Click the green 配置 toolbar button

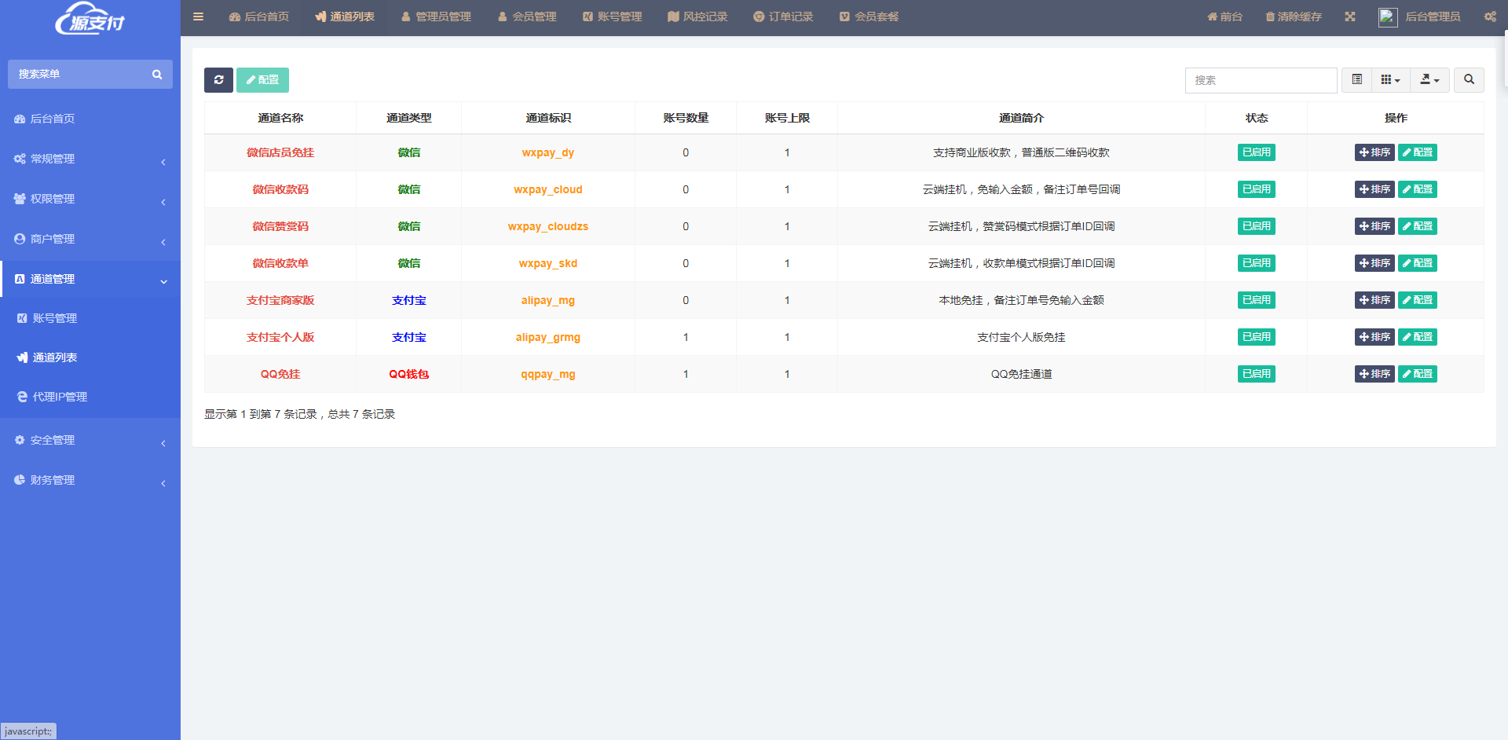(x=262, y=80)
